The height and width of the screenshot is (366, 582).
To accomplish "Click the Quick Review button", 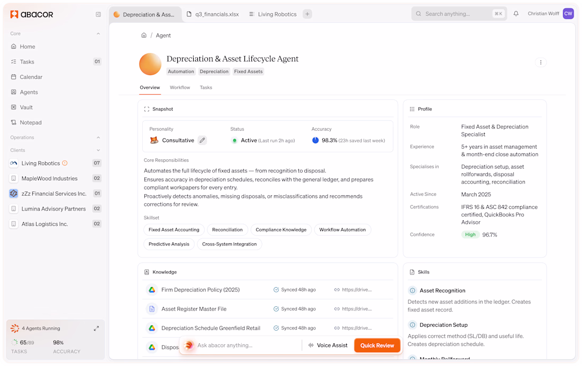I will (377, 345).
